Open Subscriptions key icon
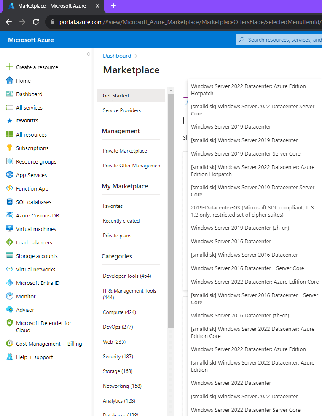Image resolution: width=322 pixels, height=416 pixels. pyautogui.click(x=10, y=148)
